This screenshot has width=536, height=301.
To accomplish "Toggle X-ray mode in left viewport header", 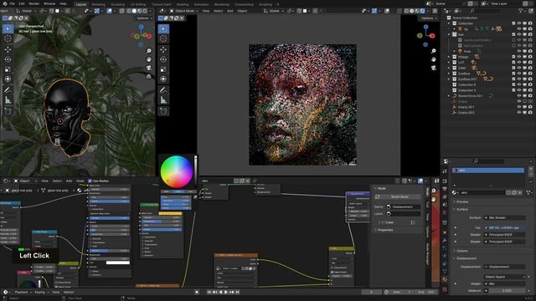I will click(x=121, y=11).
